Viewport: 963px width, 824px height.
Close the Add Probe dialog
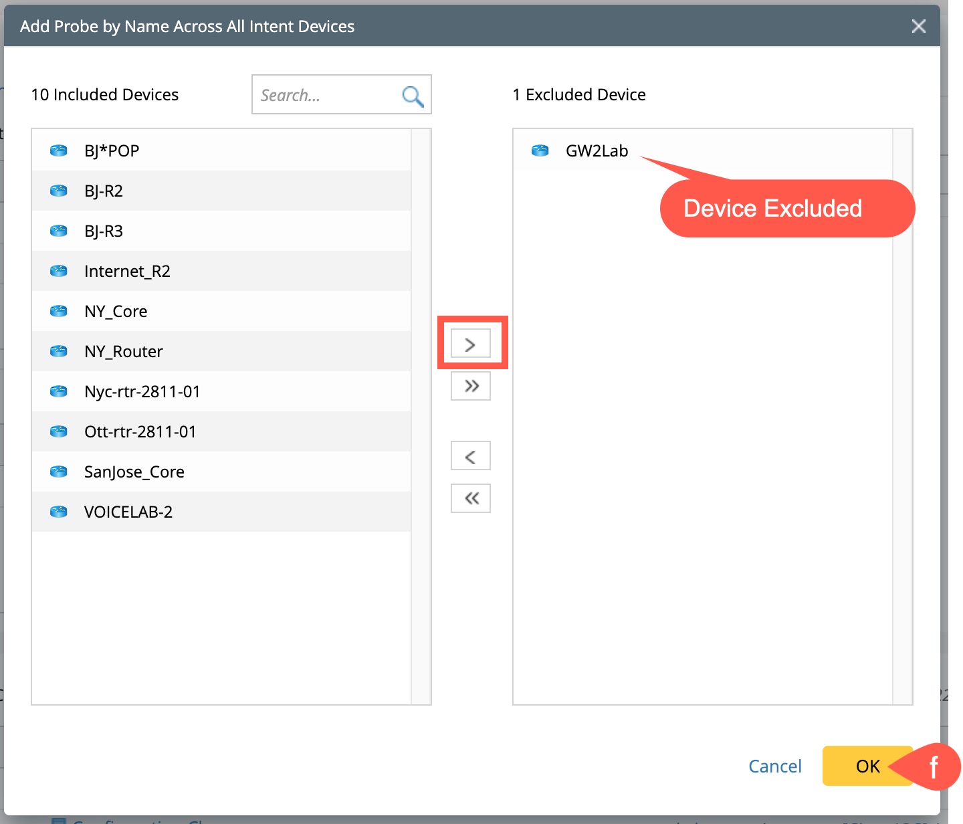[919, 26]
